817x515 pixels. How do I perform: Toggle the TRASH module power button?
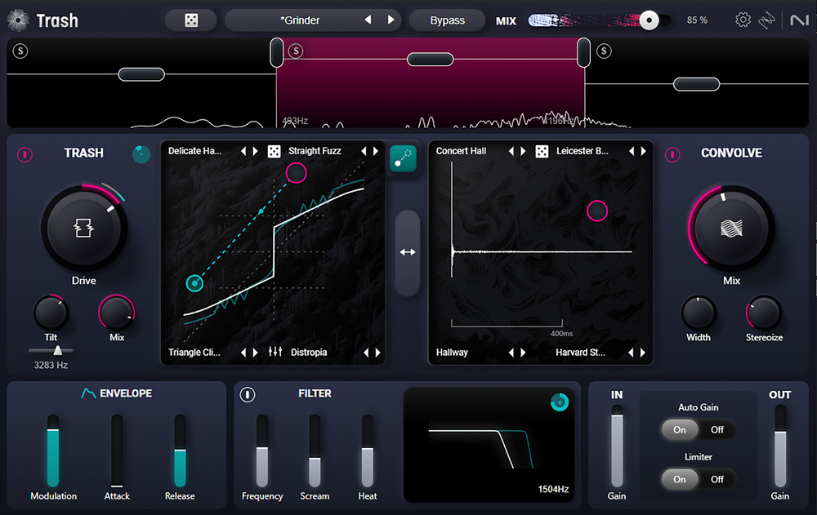(25, 154)
